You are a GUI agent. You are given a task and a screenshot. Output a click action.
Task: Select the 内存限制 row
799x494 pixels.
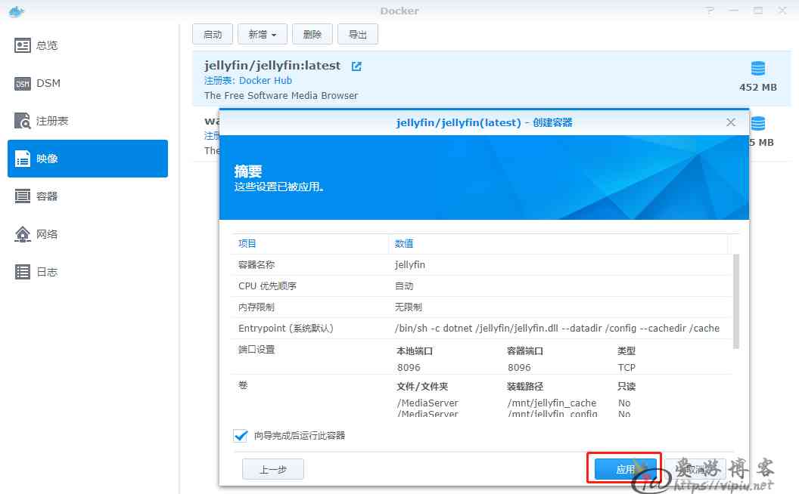[483, 307]
